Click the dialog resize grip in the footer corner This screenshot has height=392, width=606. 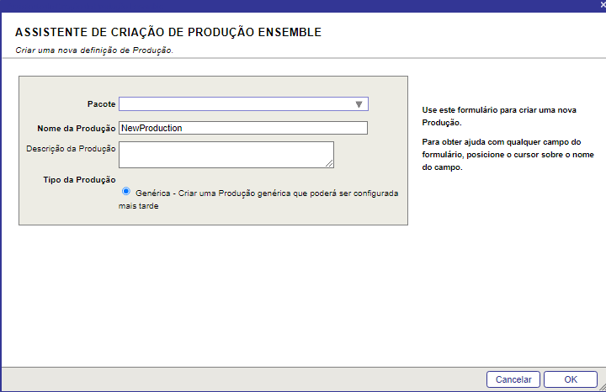tap(602, 387)
